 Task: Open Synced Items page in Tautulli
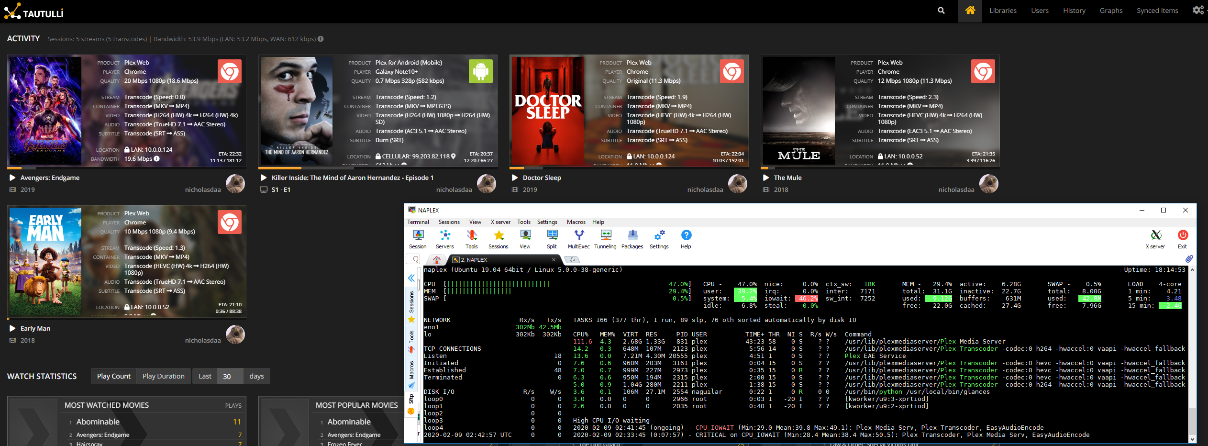(x=1157, y=11)
